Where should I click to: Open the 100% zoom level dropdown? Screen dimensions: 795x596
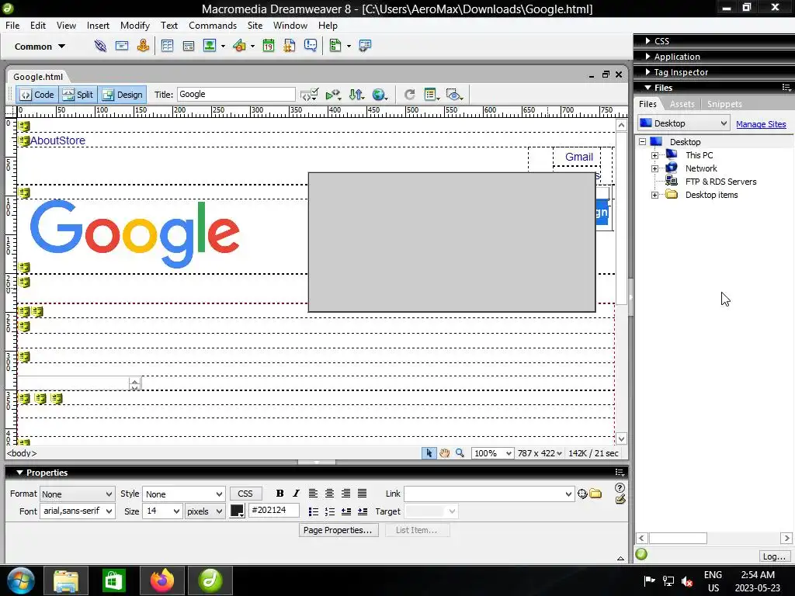(x=492, y=453)
